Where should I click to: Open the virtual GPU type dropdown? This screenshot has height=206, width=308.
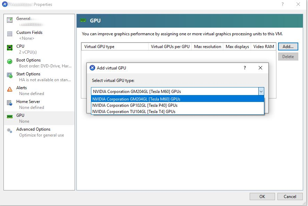(x=261, y=91)
